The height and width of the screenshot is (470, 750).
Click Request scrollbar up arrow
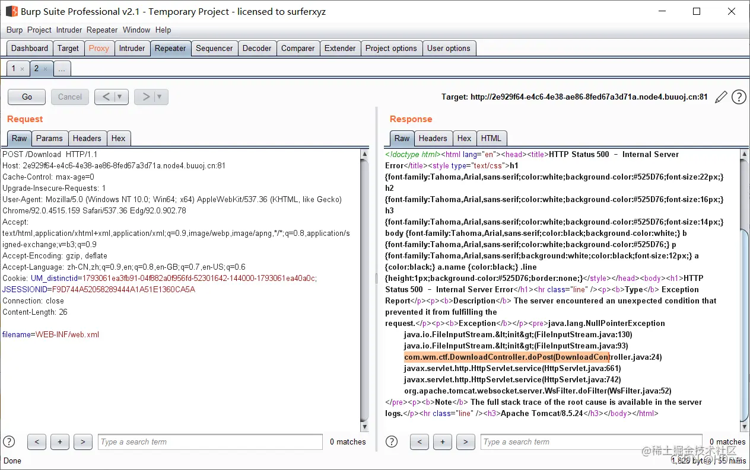coord(365,154)
